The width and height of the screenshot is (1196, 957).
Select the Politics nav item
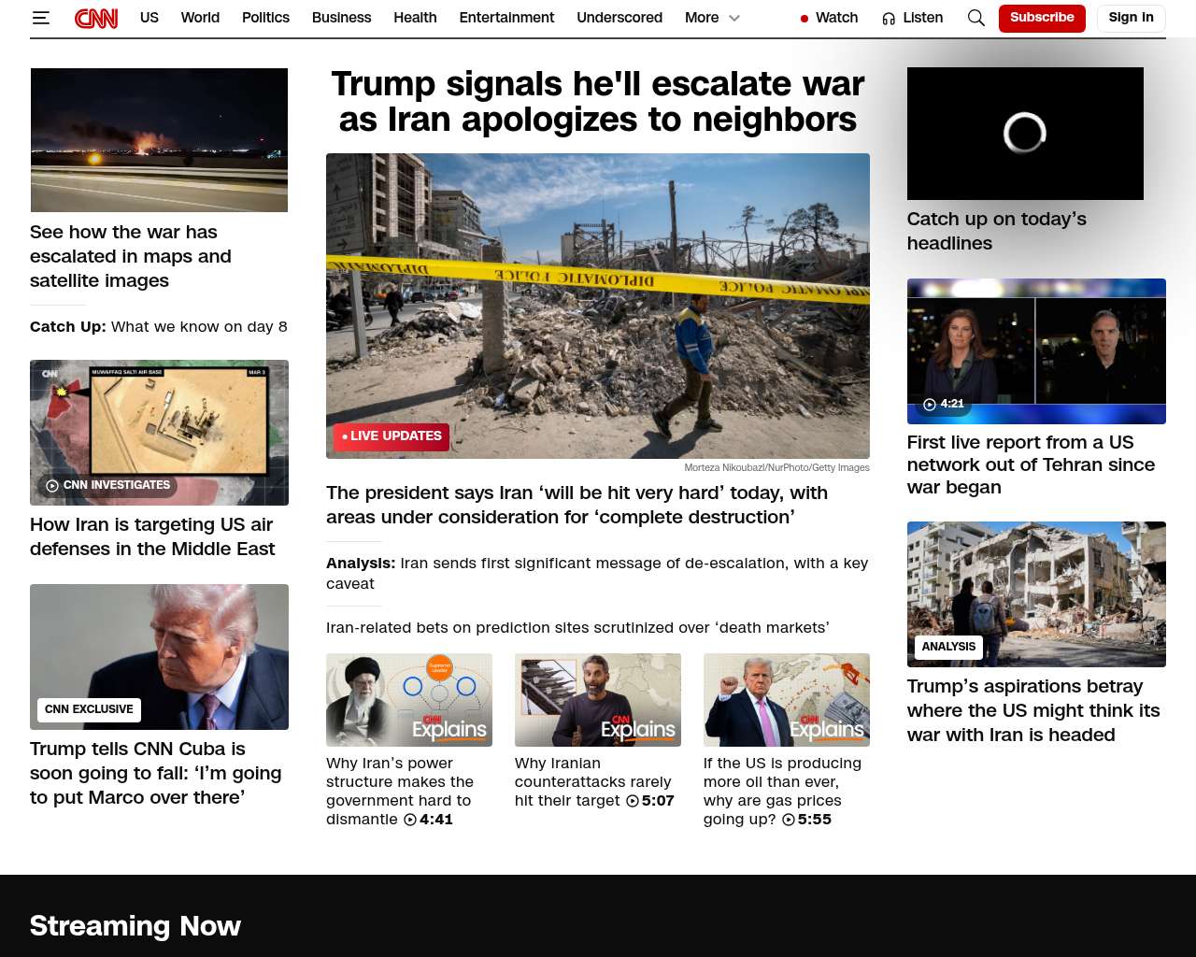(265, 18)
